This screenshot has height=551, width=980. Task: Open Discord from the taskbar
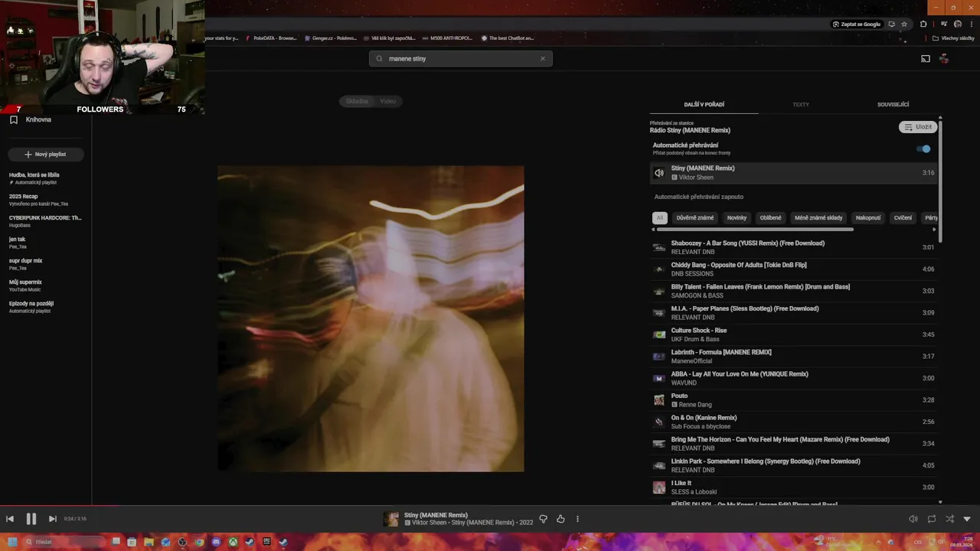click(x=216, y=542)
